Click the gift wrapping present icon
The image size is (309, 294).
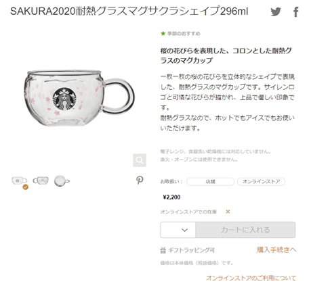coord(163,250)
